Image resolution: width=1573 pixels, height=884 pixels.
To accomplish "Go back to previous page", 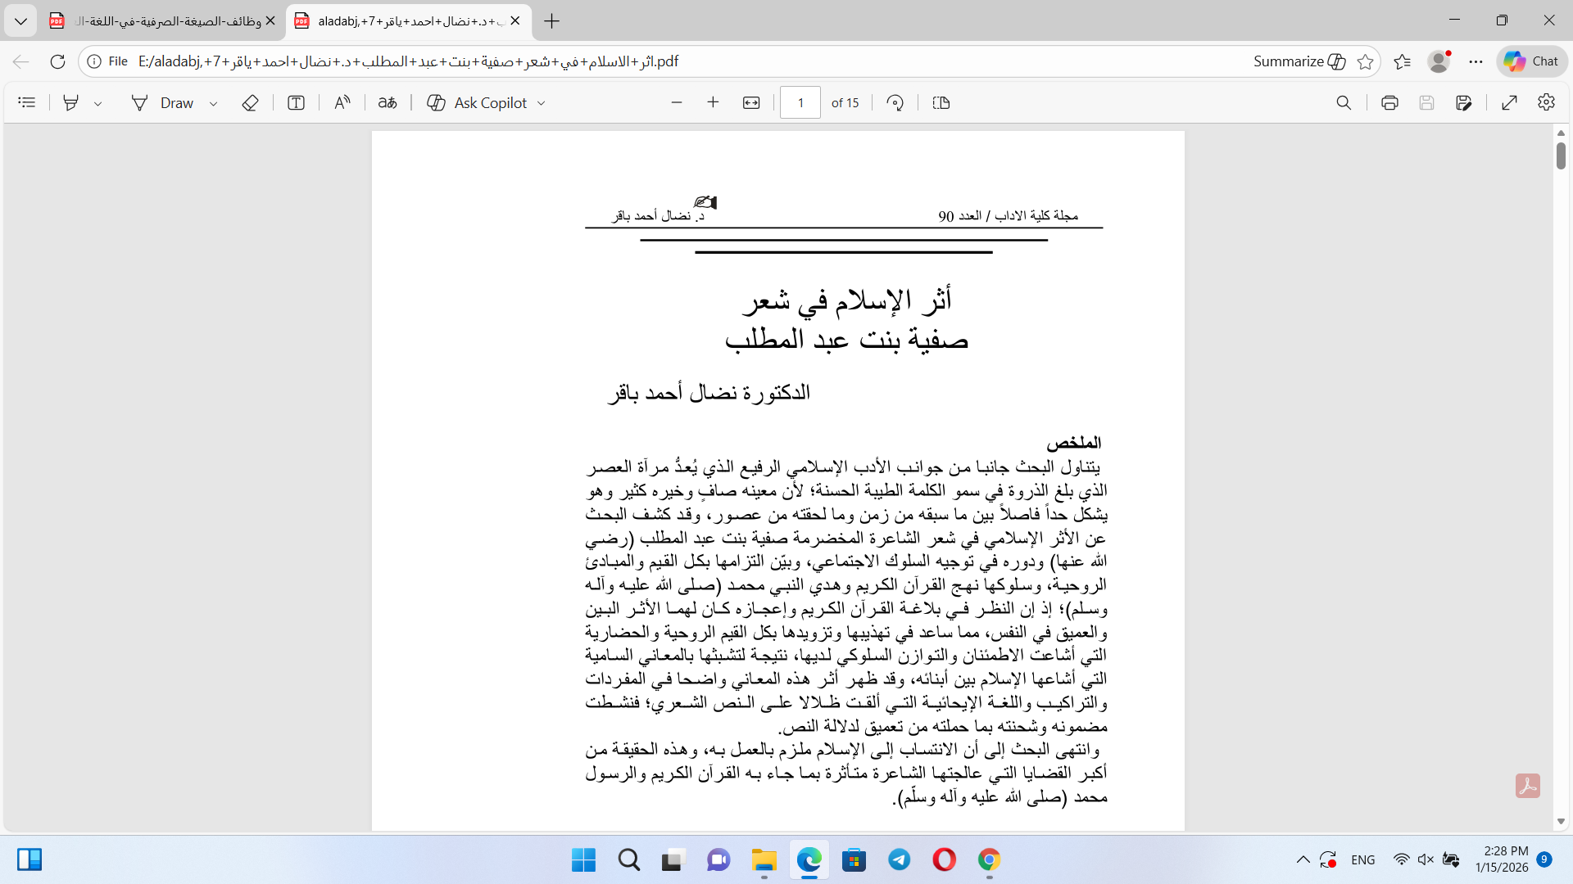I will pos(21,61).
